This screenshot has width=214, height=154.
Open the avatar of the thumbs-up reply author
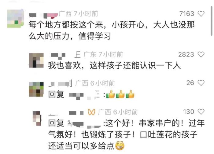pyautogui.click(x=36, y=89)
